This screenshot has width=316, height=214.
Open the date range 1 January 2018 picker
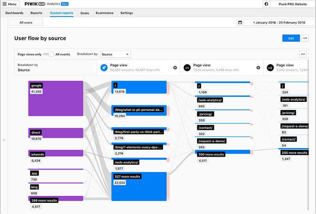279,23
